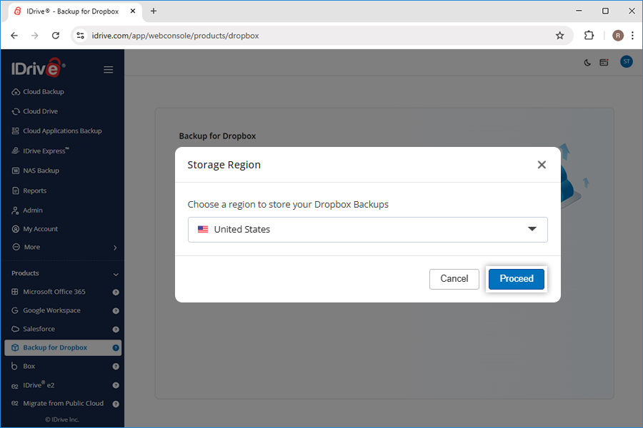
Task: Reload the page
Action: click(56, 36)
